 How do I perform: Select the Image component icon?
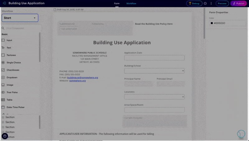coord(3,85)
